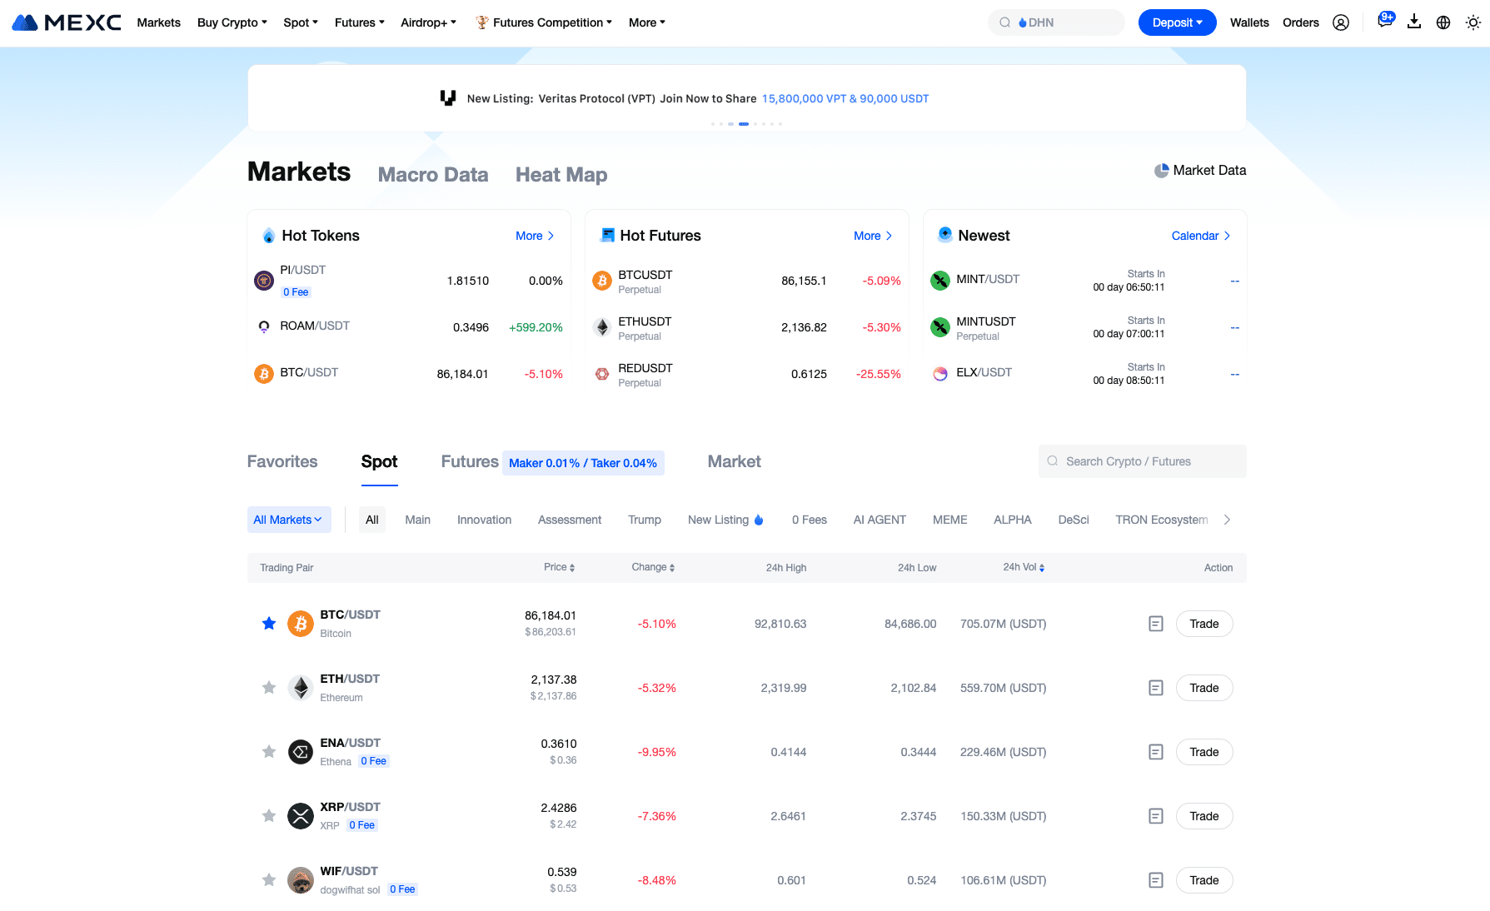Click the Market Data pie icon
This screenshot has width=1490, height=911.
coord(1161,171)
